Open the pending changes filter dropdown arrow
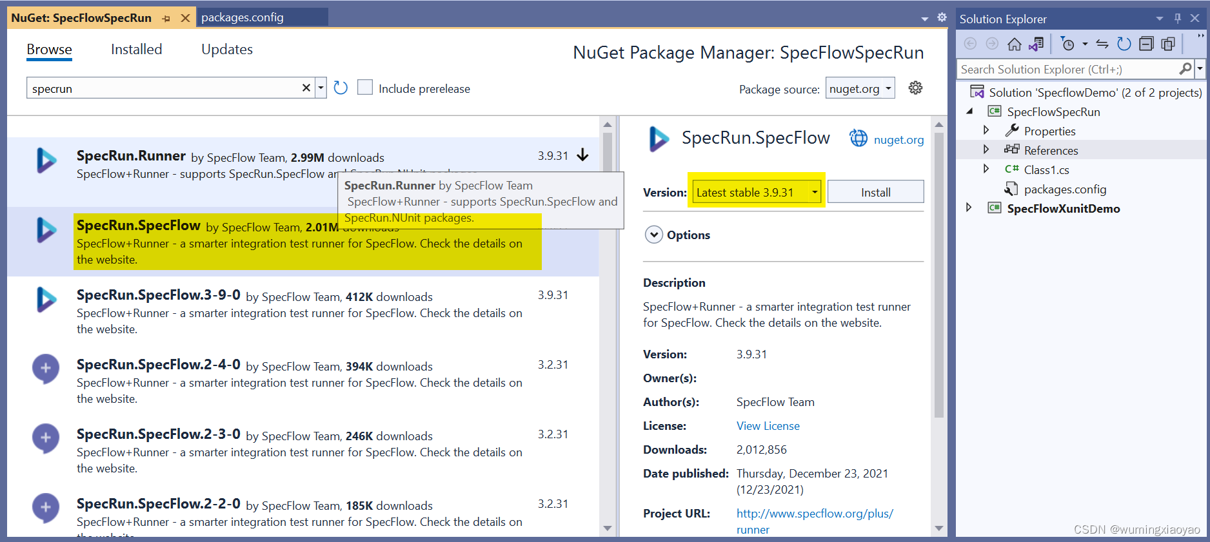 [1085, 44]
